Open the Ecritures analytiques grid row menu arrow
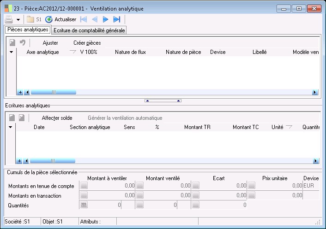This screenshot has height=229, width=326. [x=12, y=127]
